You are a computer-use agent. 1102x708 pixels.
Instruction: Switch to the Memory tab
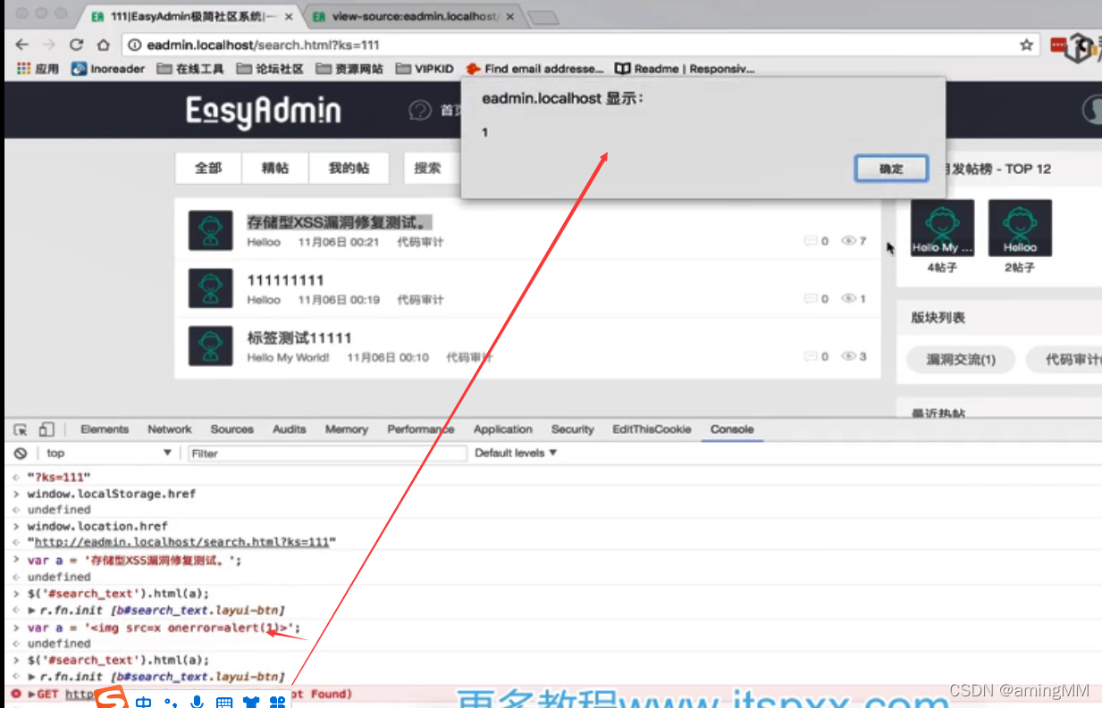point(347,429)
